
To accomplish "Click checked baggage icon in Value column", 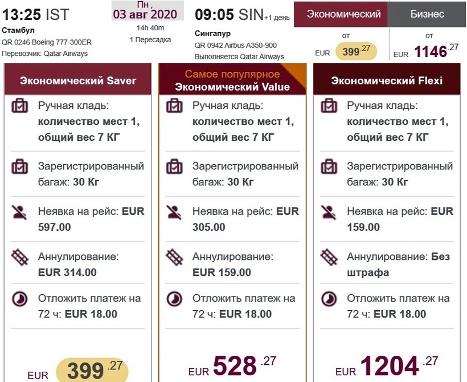I will (x=175, y=166).
